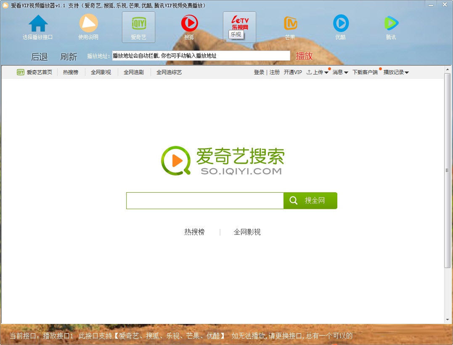Click the red 播放 play button
The width and height of the screenshot is (453, 345).
click(x=304, y=56)
